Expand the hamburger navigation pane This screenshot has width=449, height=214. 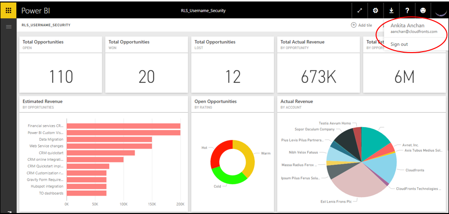coord(8,26)
